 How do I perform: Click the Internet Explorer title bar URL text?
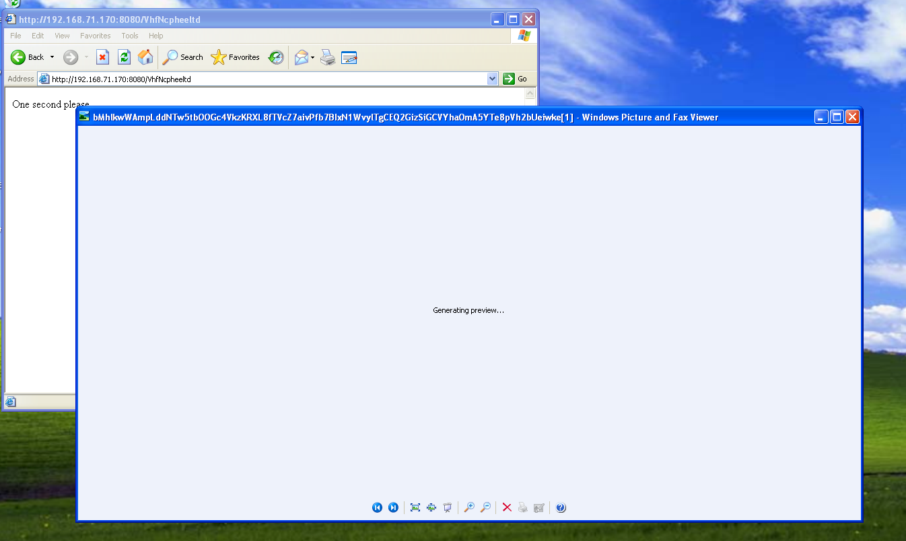(110, 20)
